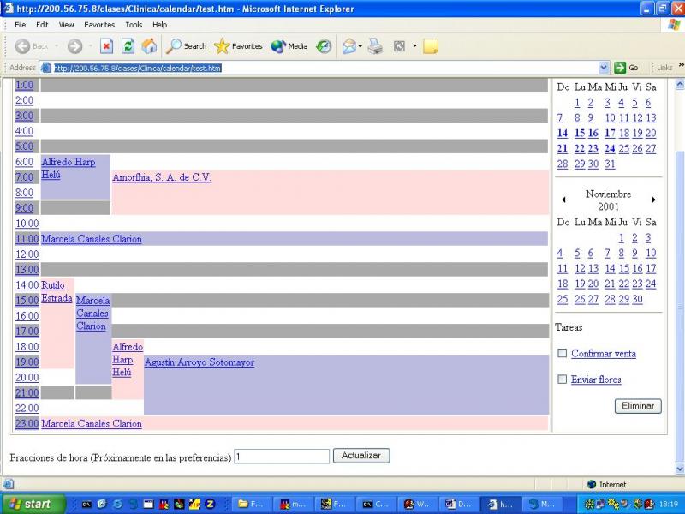Open the Agustín Arroyo Sotomayor appointment link

199,362
